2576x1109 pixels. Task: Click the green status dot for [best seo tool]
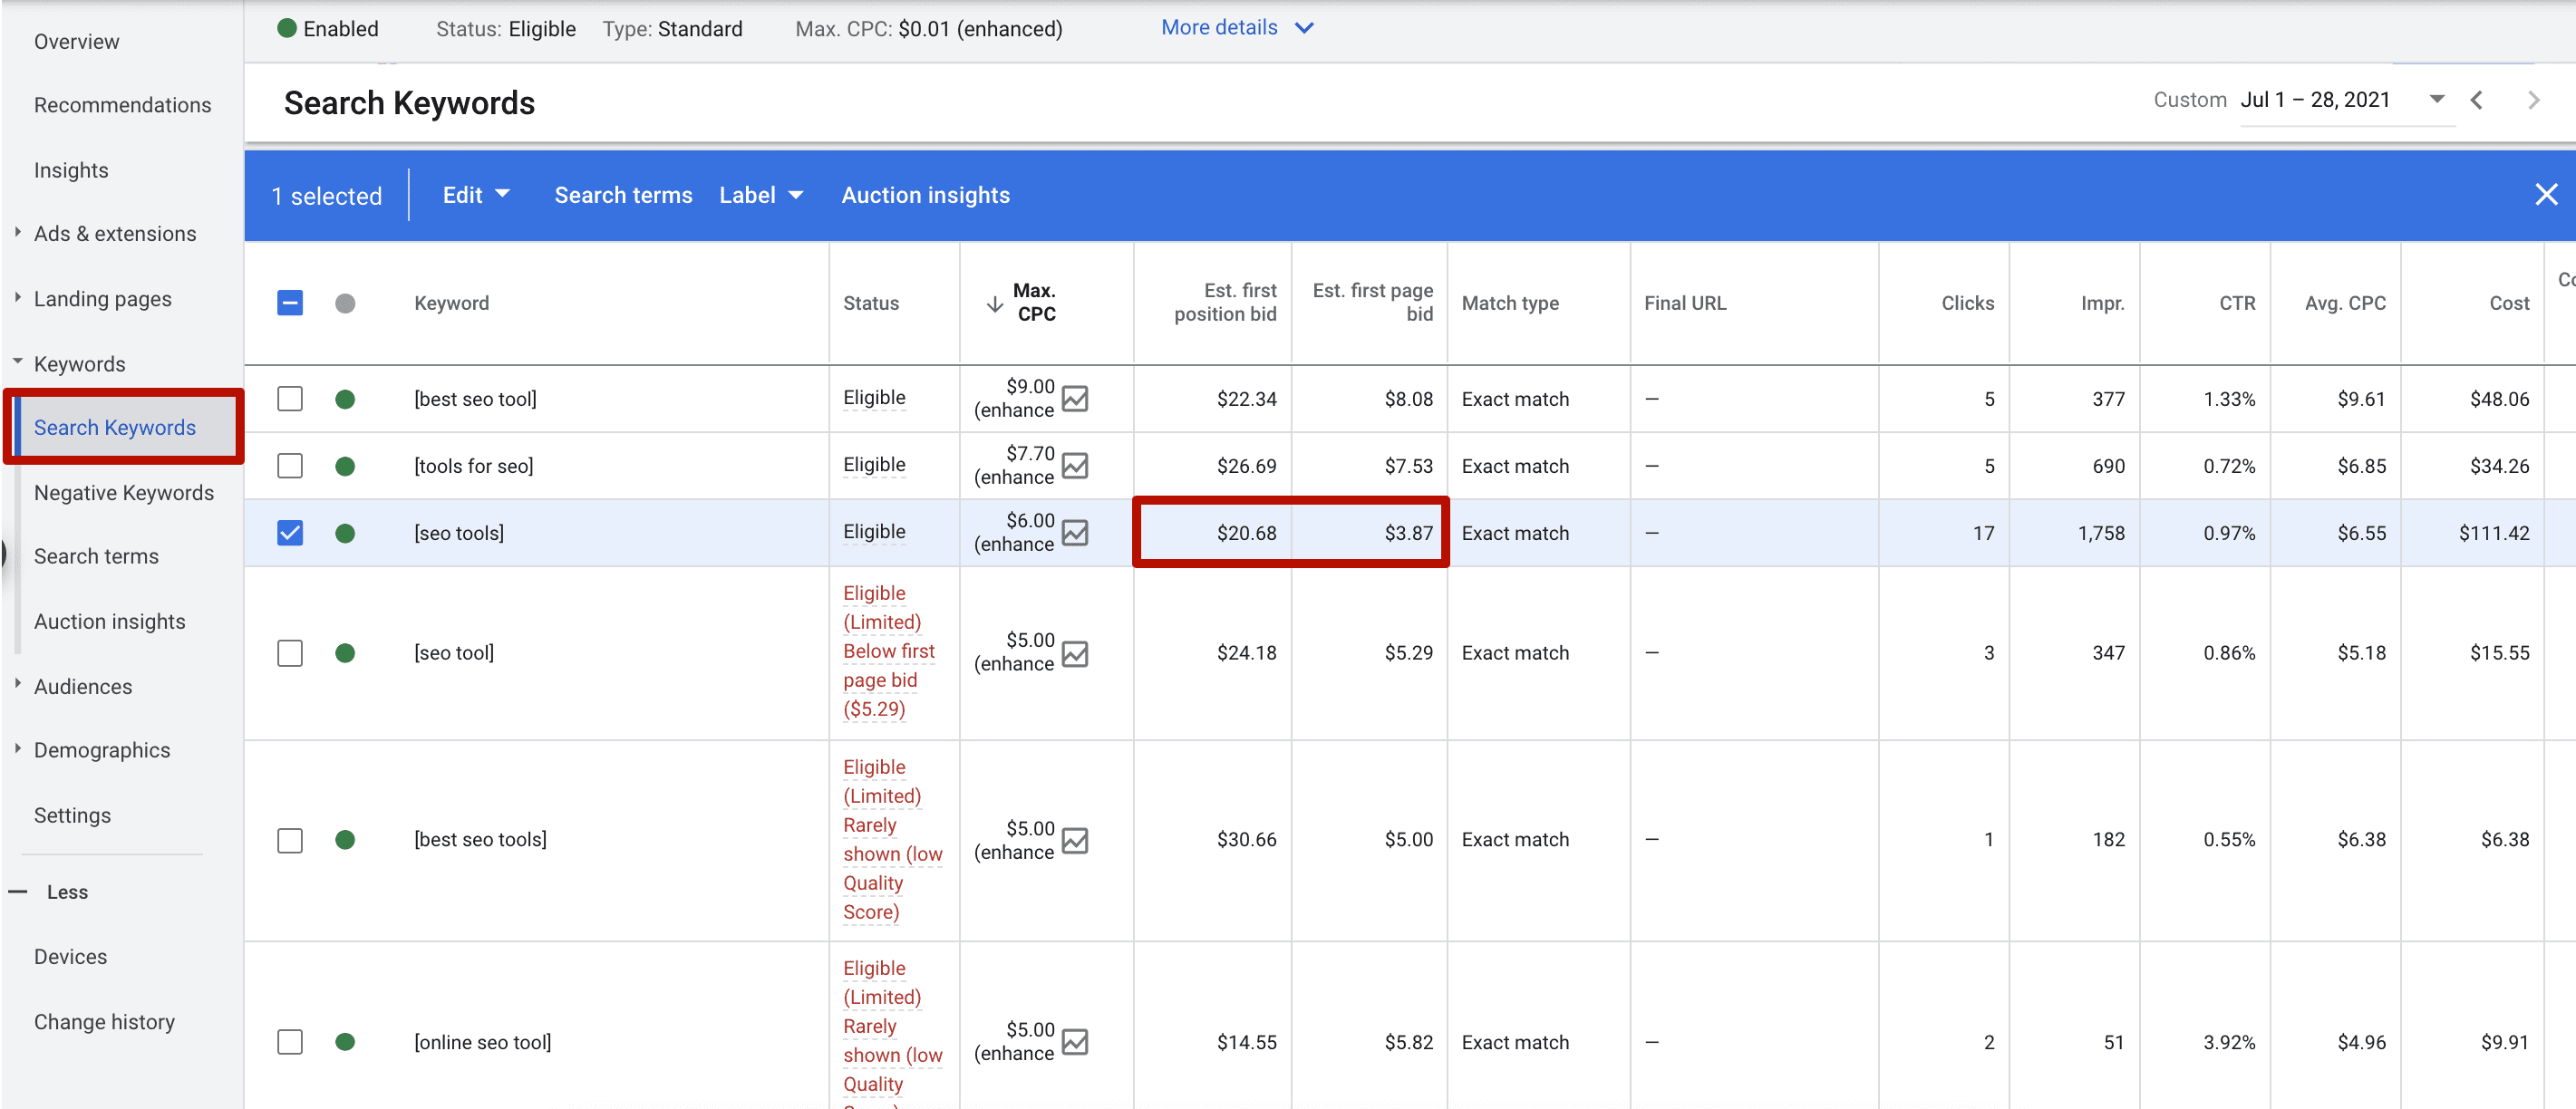pos(346,398)
